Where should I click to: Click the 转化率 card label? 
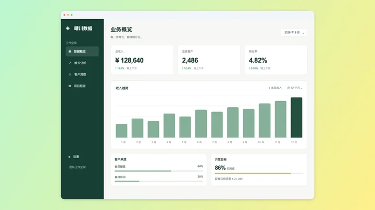click(x=253, y=51)
